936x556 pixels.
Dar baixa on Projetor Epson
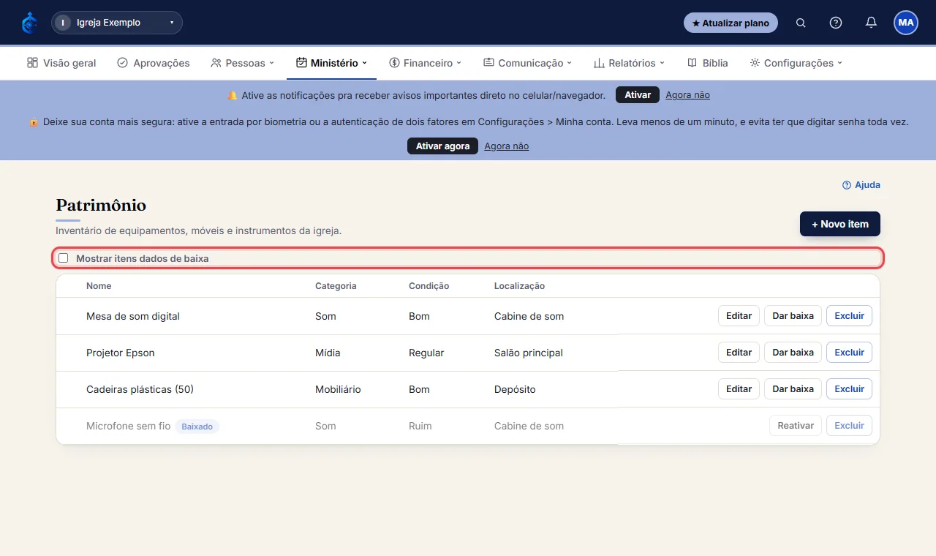[793, 353]
